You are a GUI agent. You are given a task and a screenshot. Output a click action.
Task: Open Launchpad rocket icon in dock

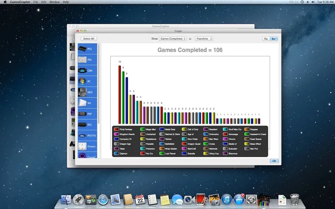[78, 200]
